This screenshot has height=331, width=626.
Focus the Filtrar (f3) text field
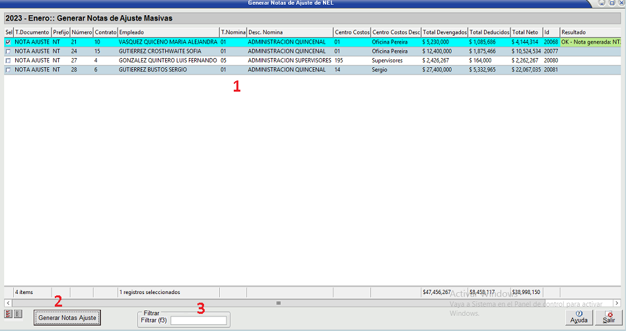pos(198,320)
